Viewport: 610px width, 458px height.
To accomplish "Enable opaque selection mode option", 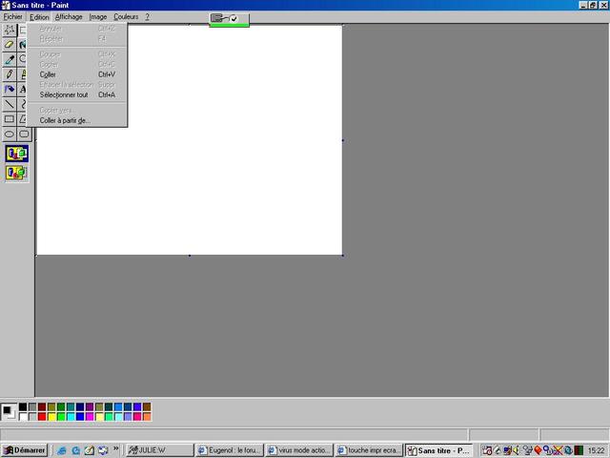I will pyautogui.click(x=17, y=154).
